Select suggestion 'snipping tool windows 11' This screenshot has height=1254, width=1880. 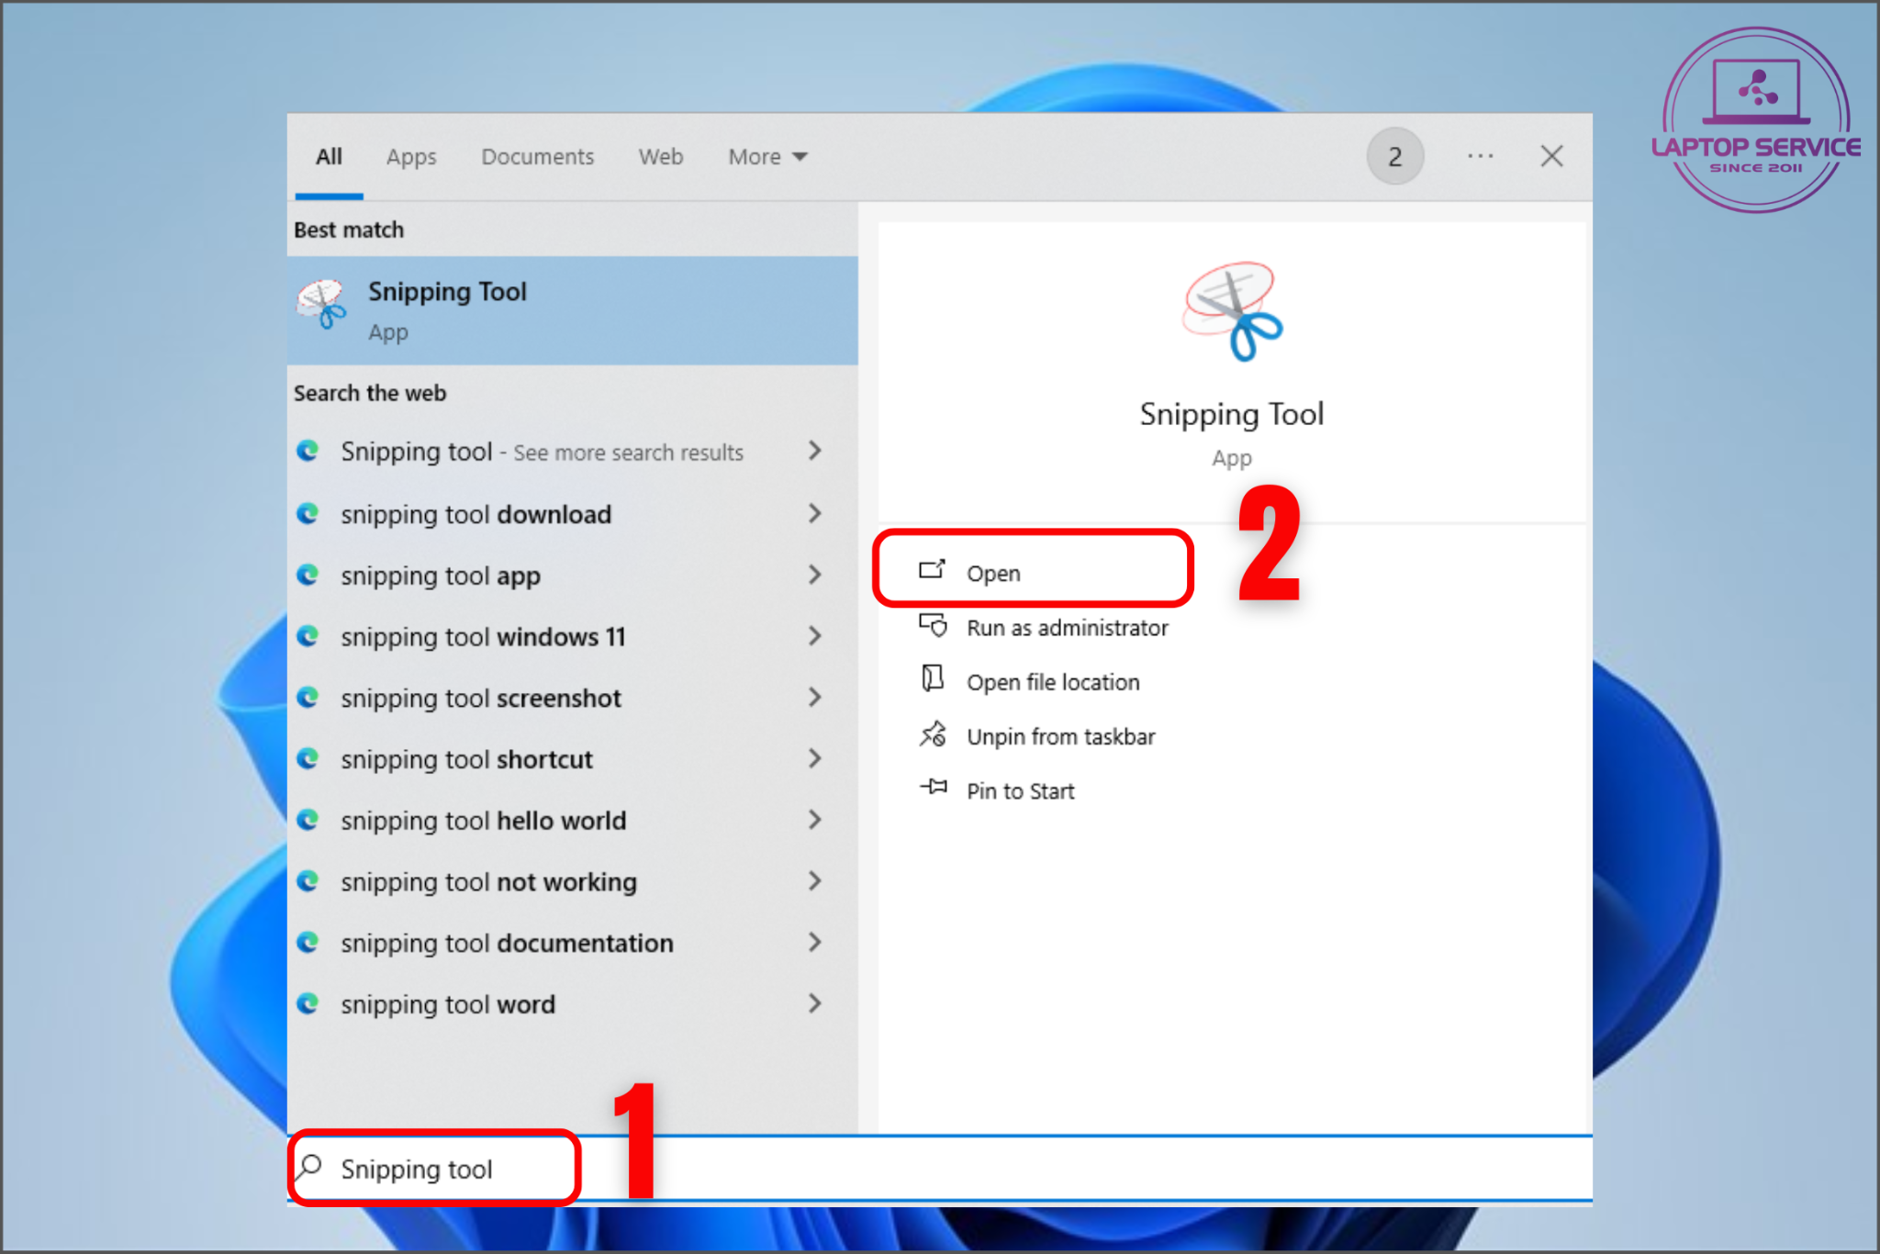click(483, 637)
